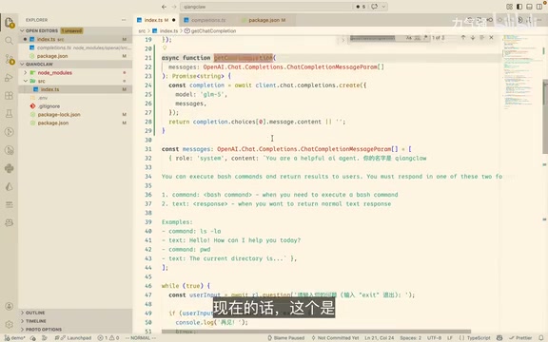Customize layout icon in title bar
This screenshot has height=342, width=548.
(509, 7)
